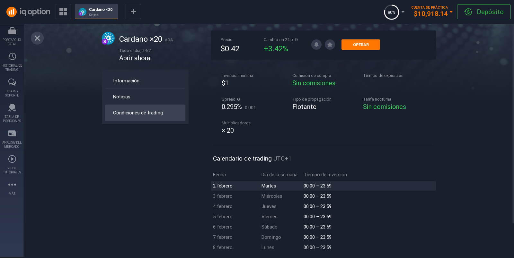This screenshot has height=258, width=514.
Task: Select the 2 febrero Martes row
Action: point(323,186)
